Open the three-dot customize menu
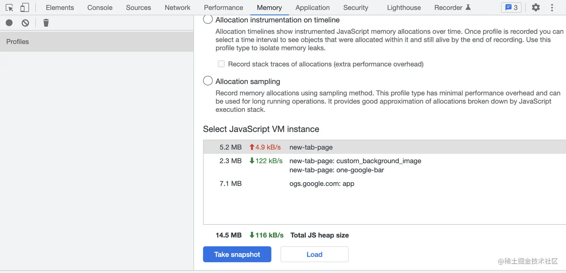Screen dimensions: 566x273 552,7
